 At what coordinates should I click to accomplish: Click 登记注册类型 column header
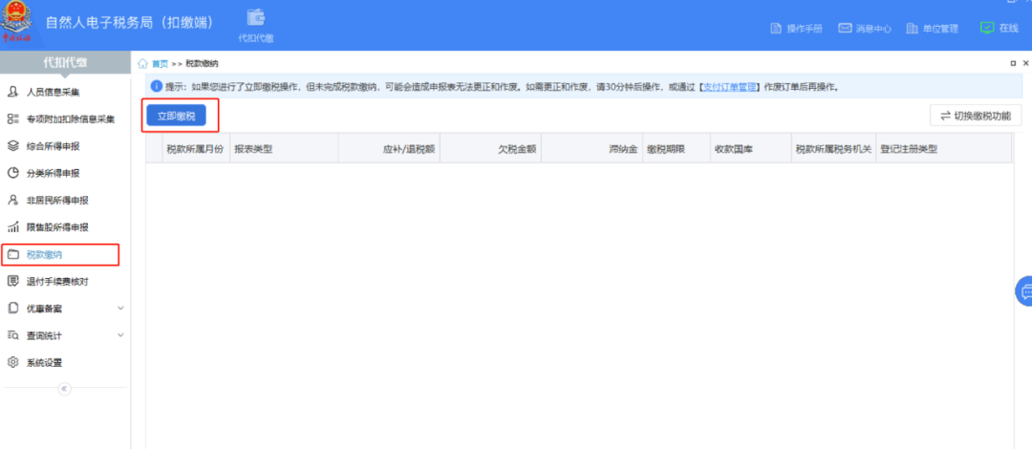point(944,149)
